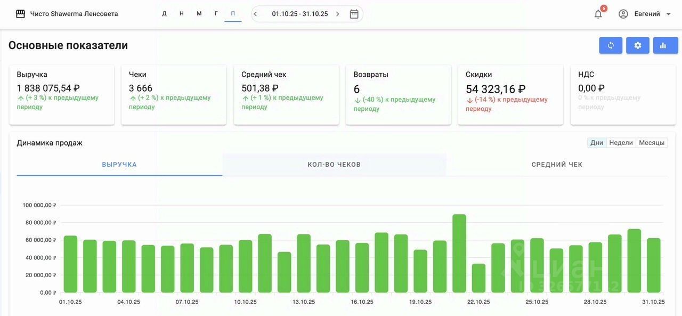Open the settings gear button
Image resolution: width=682 pixels, height=316 pixels.
point(637,45)
